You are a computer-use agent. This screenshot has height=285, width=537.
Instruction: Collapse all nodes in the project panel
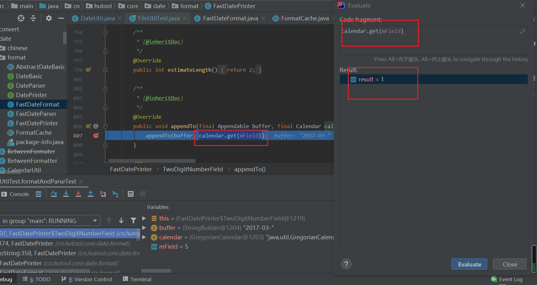[x=33, y=18]
